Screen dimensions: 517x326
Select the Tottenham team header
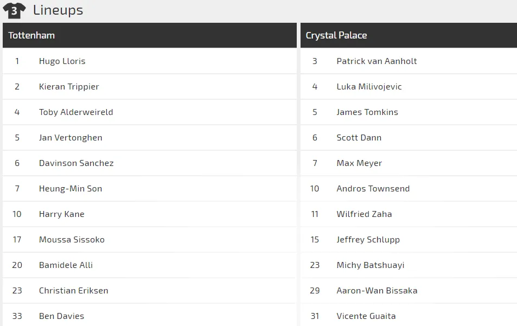31,36
